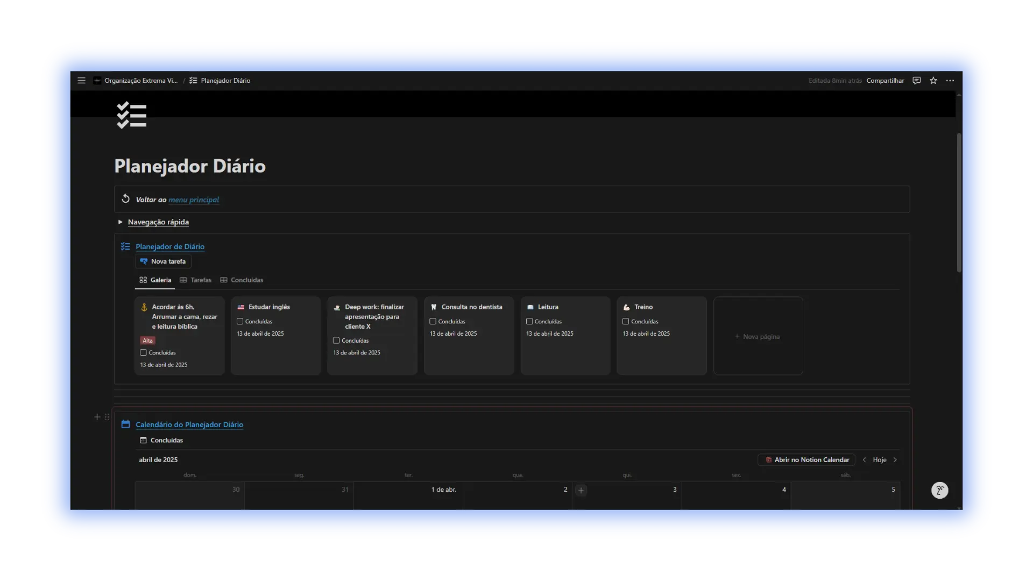Check Concluídas on Deep work card
This screenshot has height=581, width=1033.
point(336,341)
